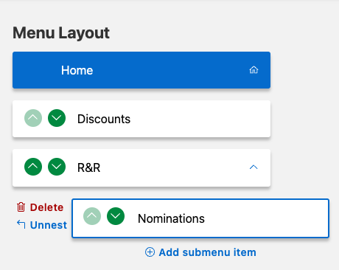Click the house icon in Home row
The height and width of the screenshot is (270, 339).
254,70
